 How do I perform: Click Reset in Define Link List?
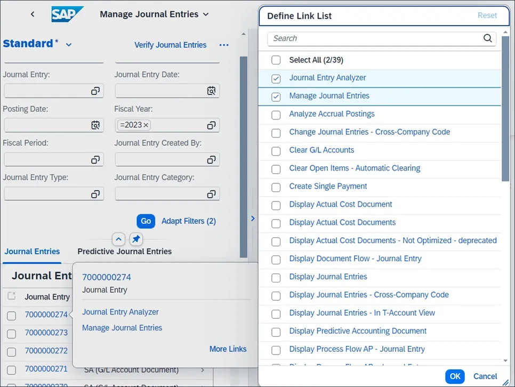coord(487,15)
